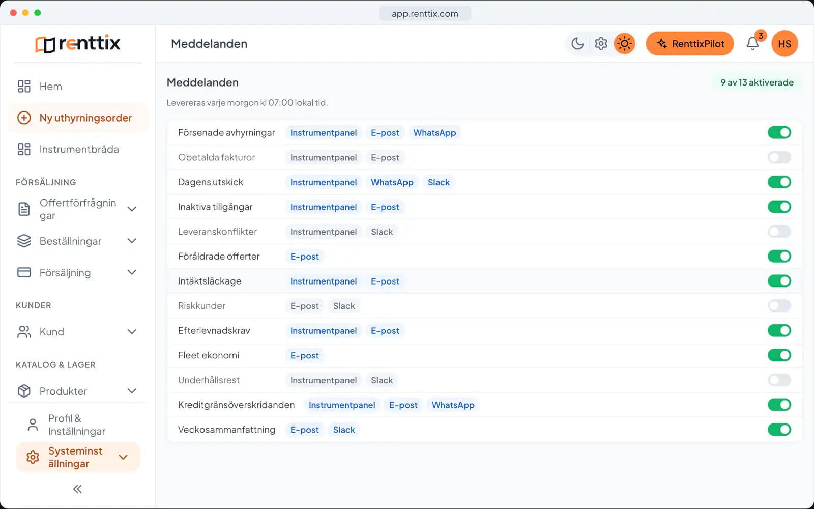
Task: Click the Produkter box icon
Action: (24, 391)
